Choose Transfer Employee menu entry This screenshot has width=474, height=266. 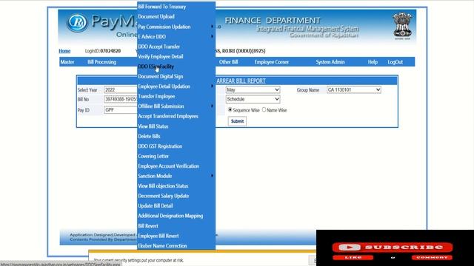pyautogui.click(x=156, y=96)
